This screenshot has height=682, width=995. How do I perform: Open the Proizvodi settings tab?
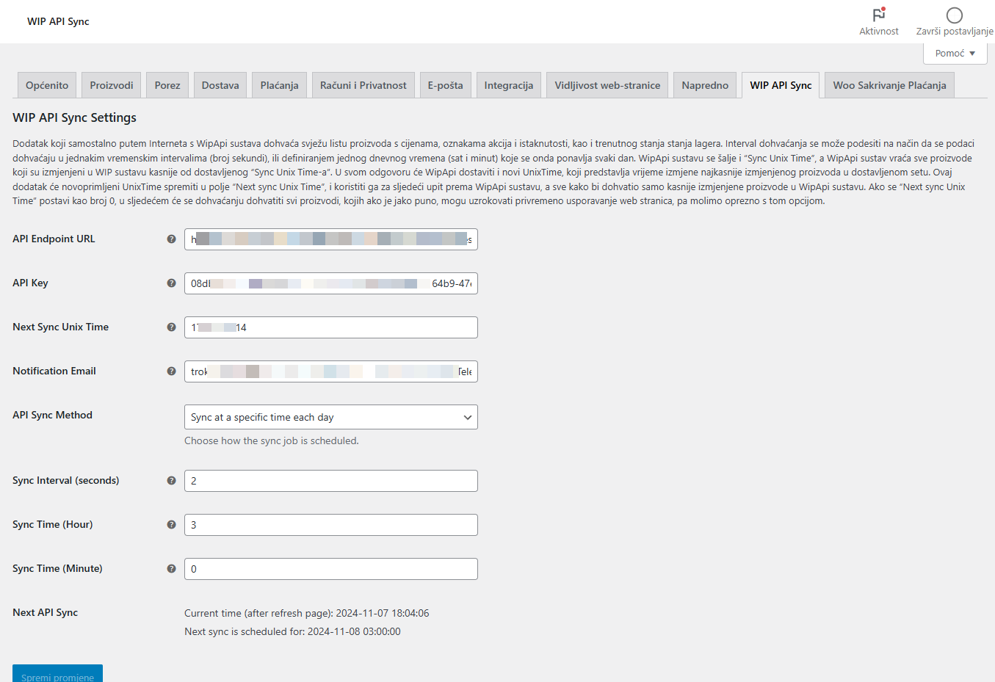coord(112,85)
